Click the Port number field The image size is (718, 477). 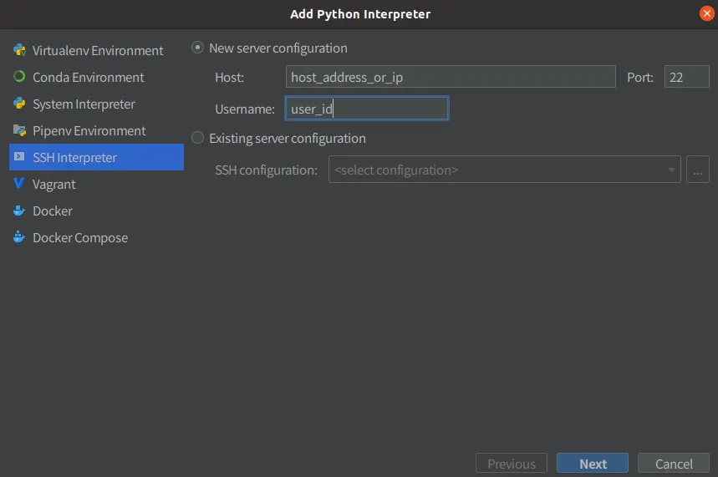tap(686, 77)
